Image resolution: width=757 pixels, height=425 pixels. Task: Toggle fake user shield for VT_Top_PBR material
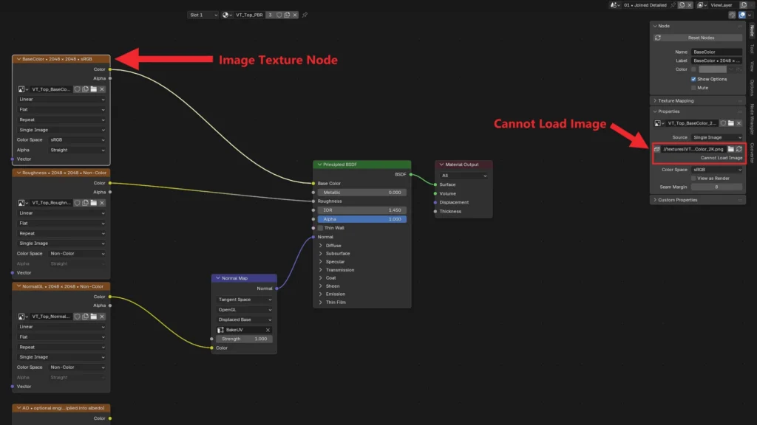[279, 15]
